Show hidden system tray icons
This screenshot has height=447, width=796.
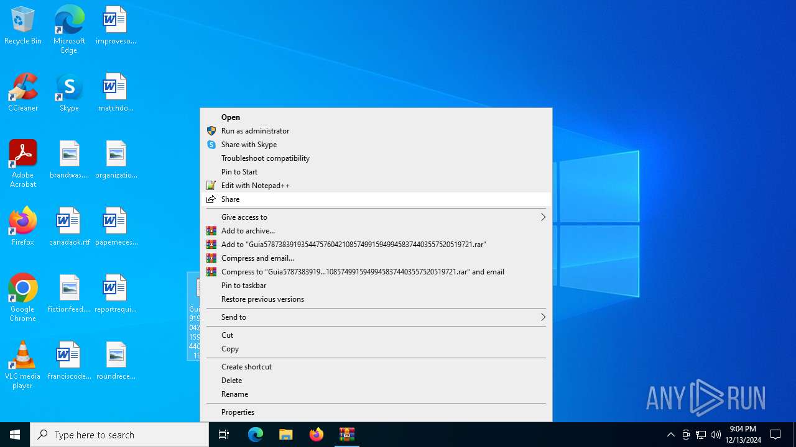pos(670,435)
